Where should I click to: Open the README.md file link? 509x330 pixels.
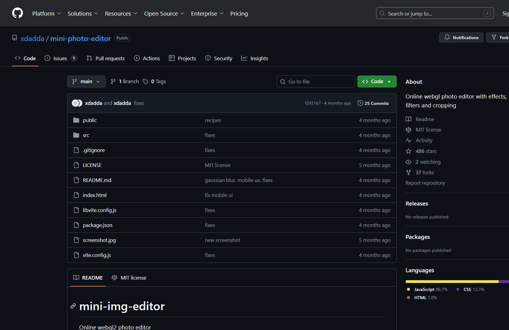[97, 180]
